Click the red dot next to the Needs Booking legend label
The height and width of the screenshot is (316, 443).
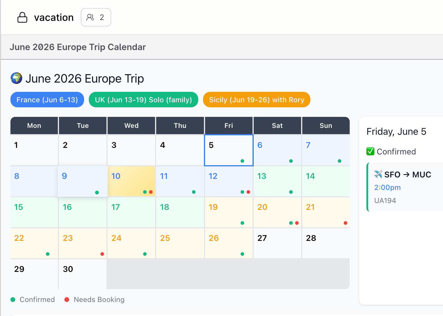tap(67, 300)
